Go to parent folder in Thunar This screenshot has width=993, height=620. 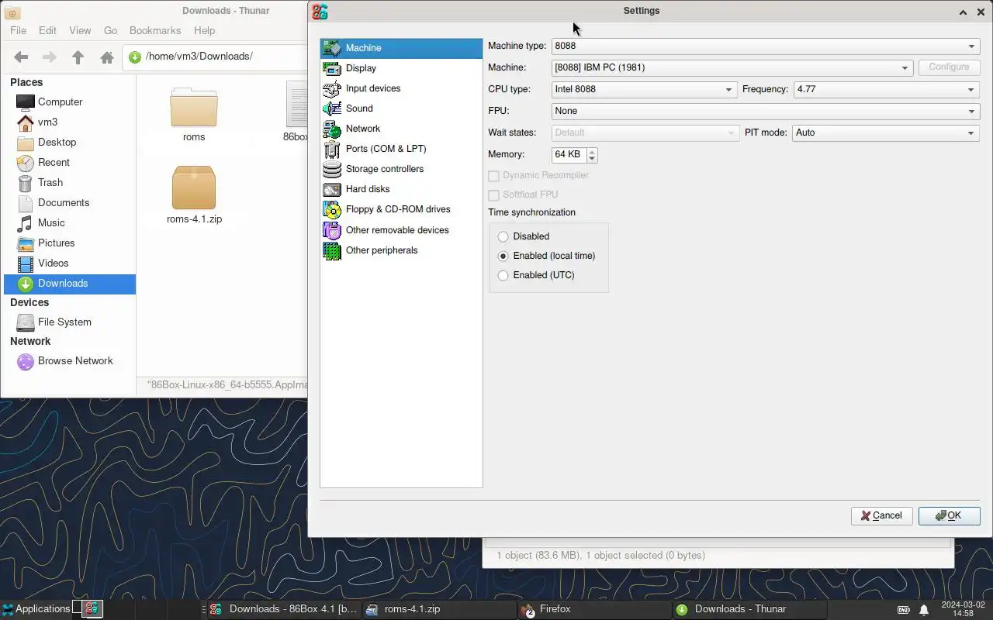click(78, 57)
